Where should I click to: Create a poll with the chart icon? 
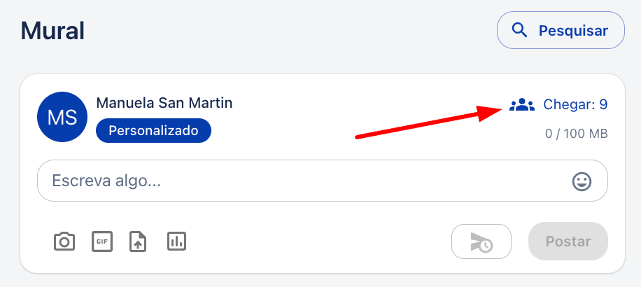176,241
